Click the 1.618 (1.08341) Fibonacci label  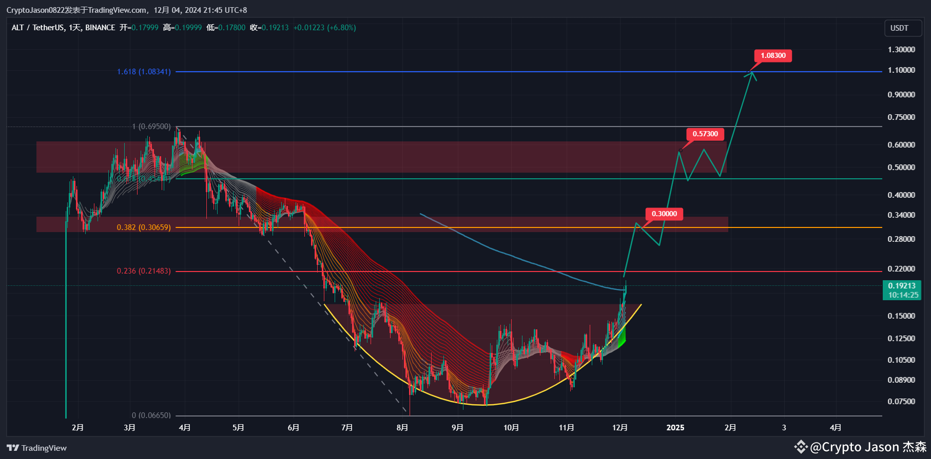point(144,72)
